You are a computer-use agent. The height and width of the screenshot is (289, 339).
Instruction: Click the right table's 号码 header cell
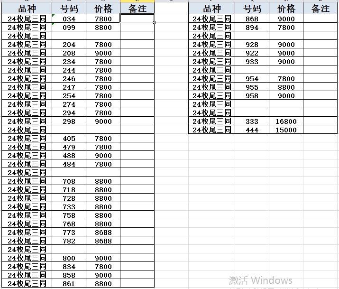(252, 9)
